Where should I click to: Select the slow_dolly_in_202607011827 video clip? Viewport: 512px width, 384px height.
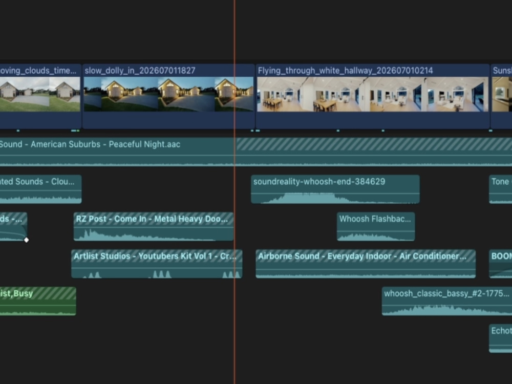point(168,96)
